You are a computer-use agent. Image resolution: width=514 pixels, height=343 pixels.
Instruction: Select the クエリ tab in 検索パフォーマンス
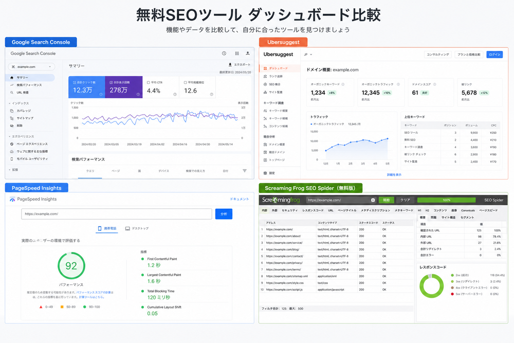point(90,171)
